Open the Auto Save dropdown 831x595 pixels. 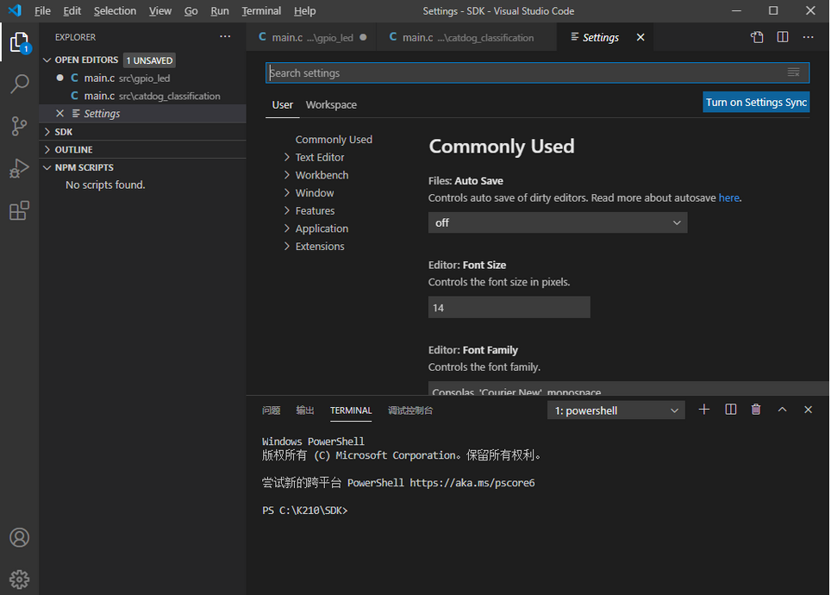pos(558,222)
